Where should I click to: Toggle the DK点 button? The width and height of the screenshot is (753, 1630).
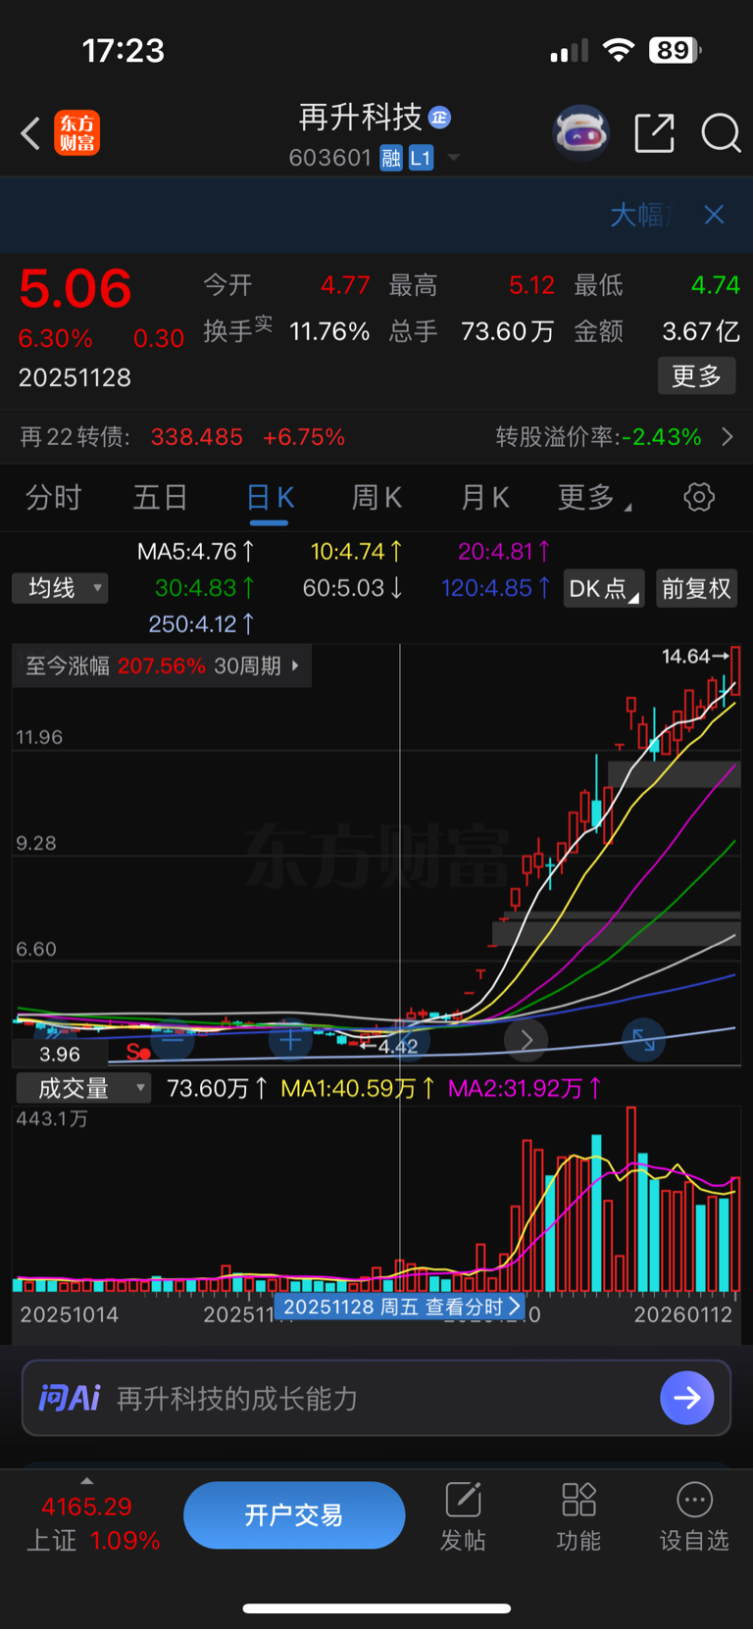(603, 588)
